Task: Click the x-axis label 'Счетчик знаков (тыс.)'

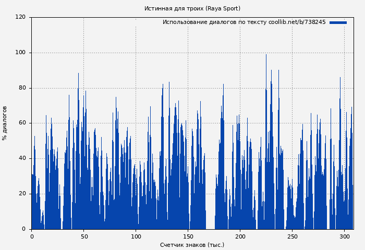Action: [x=192, y=245]
